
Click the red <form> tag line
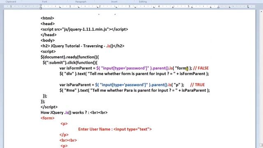[x=48, y=118]
